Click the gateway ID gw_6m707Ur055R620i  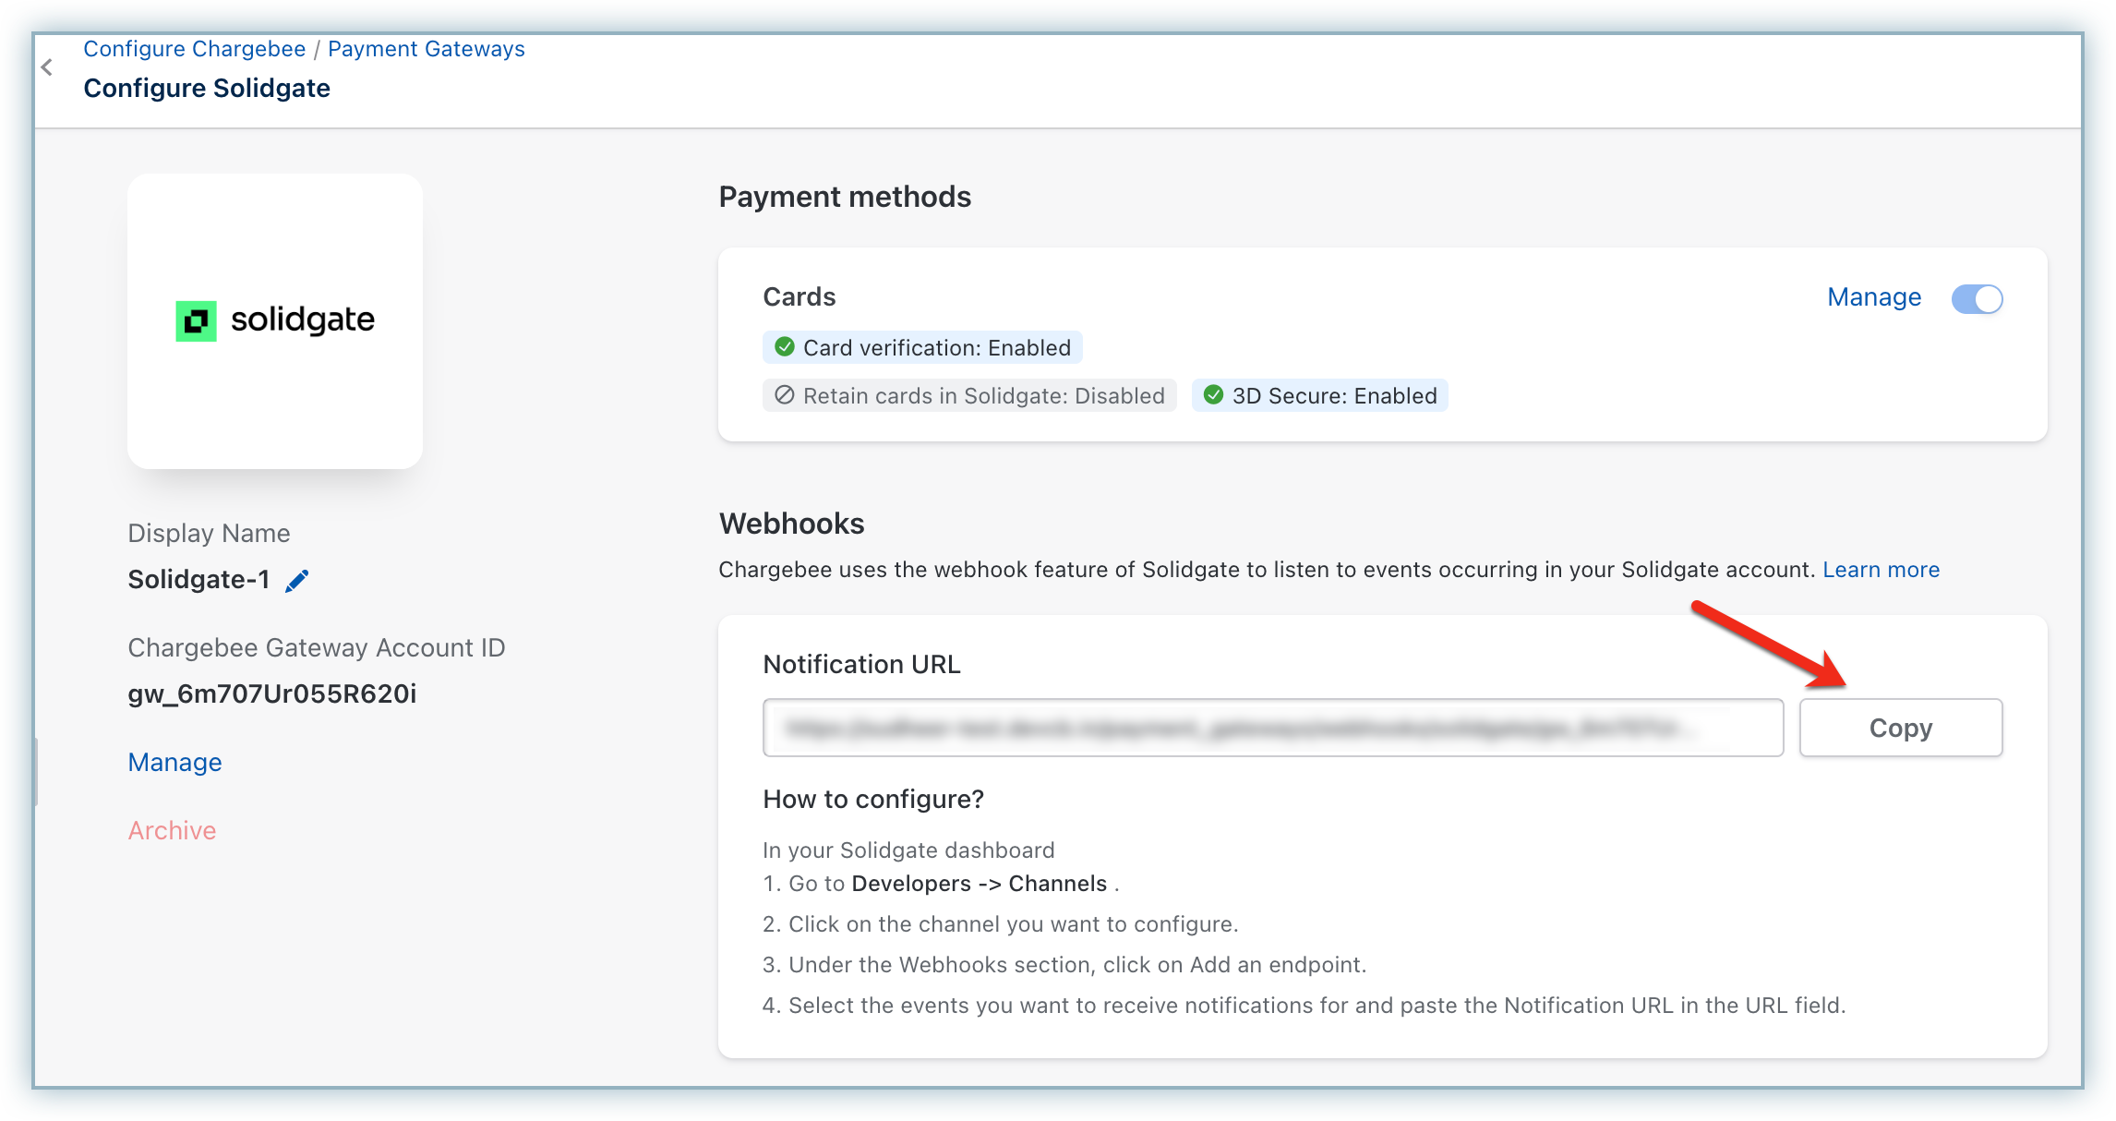tap(272, 693)
